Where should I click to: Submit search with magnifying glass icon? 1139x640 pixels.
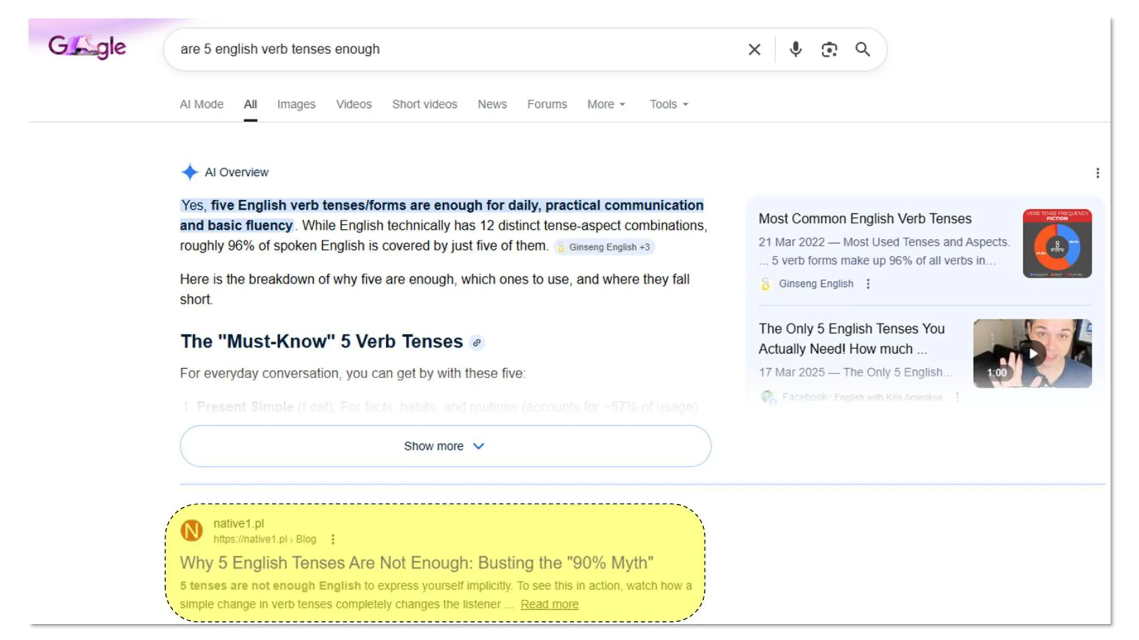[x=863, y=49]
